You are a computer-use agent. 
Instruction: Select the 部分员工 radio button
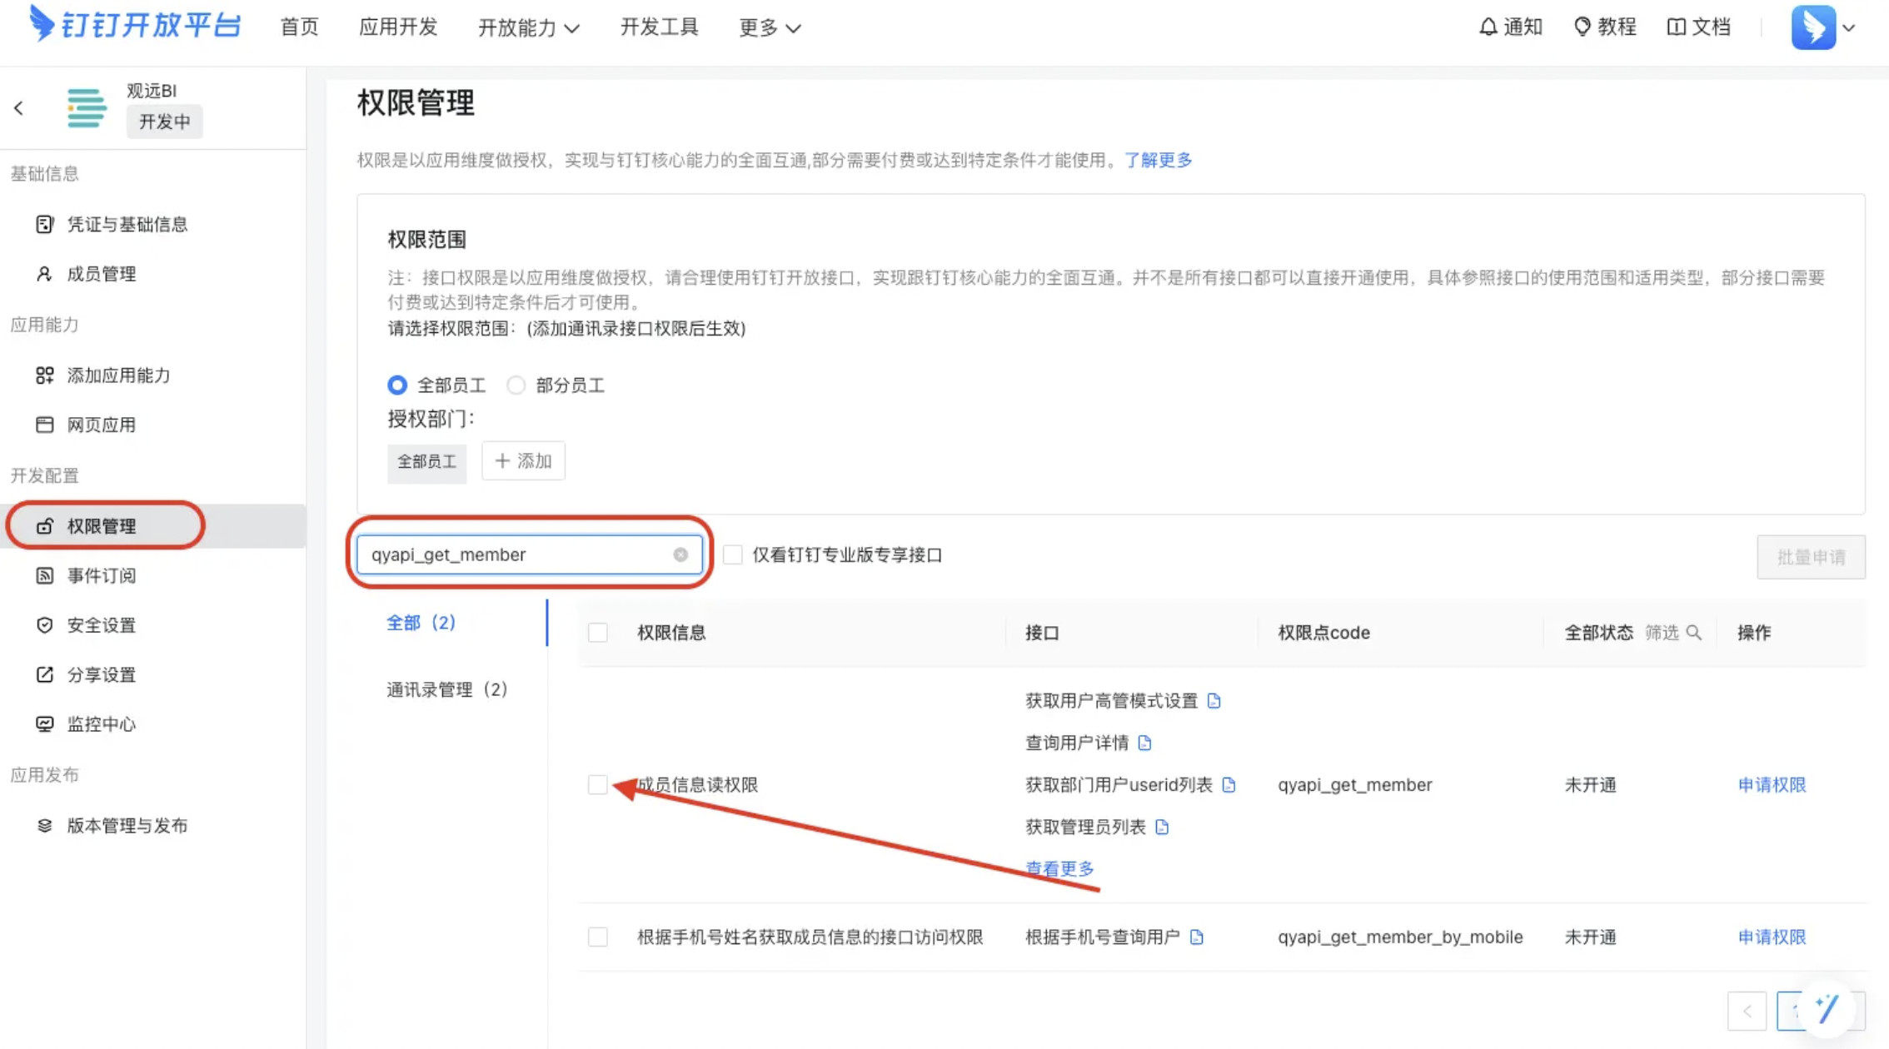click(516, 385)
